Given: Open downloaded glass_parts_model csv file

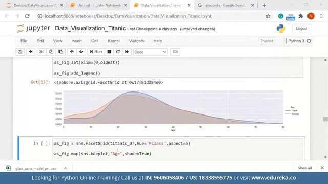Looking at the screenshot, I should tap(31, 168).
